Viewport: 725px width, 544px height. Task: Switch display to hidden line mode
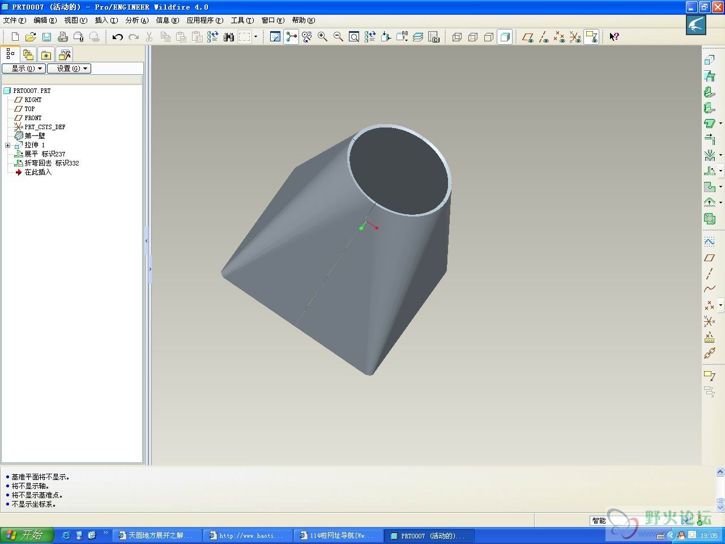tap(473, 37)
